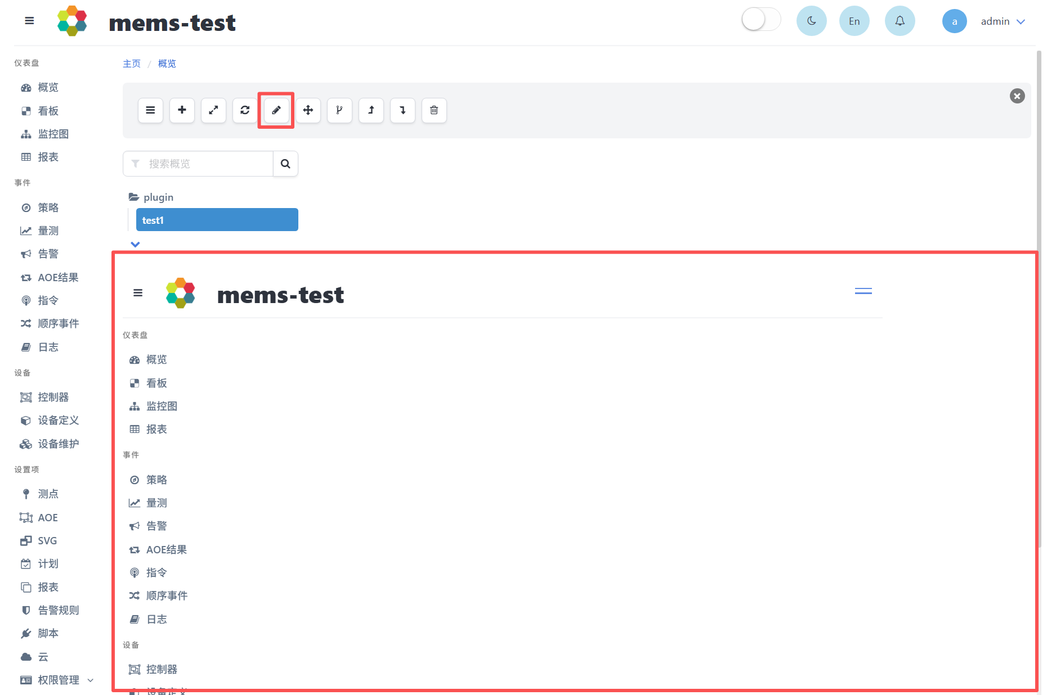Open 监控图 in the left sidebar
This screenshot has width=1047, height=695.
[53, 134]
